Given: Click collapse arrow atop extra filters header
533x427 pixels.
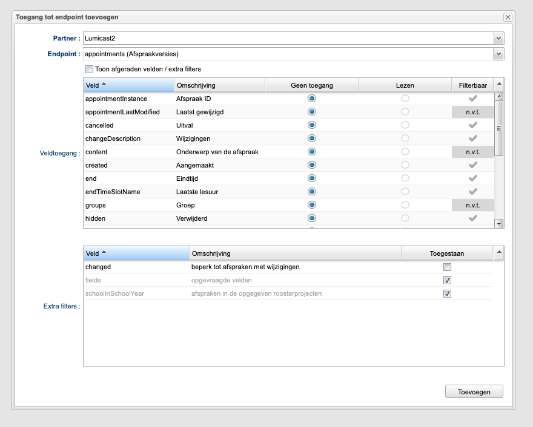Looking at the screenshot, I should coord(499,252).
